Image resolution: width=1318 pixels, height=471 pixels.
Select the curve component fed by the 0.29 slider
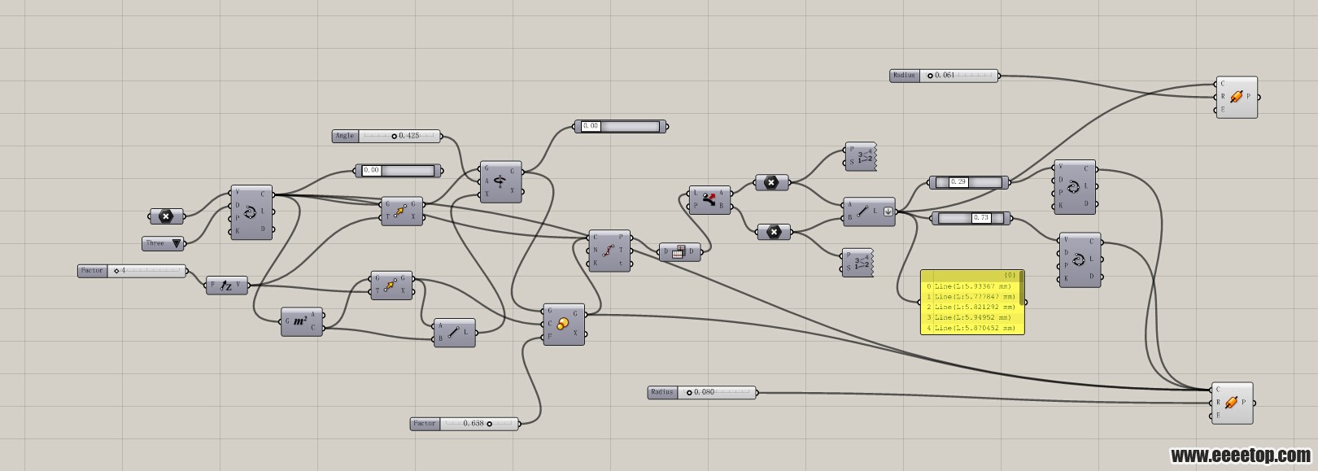click(1075, 187)
